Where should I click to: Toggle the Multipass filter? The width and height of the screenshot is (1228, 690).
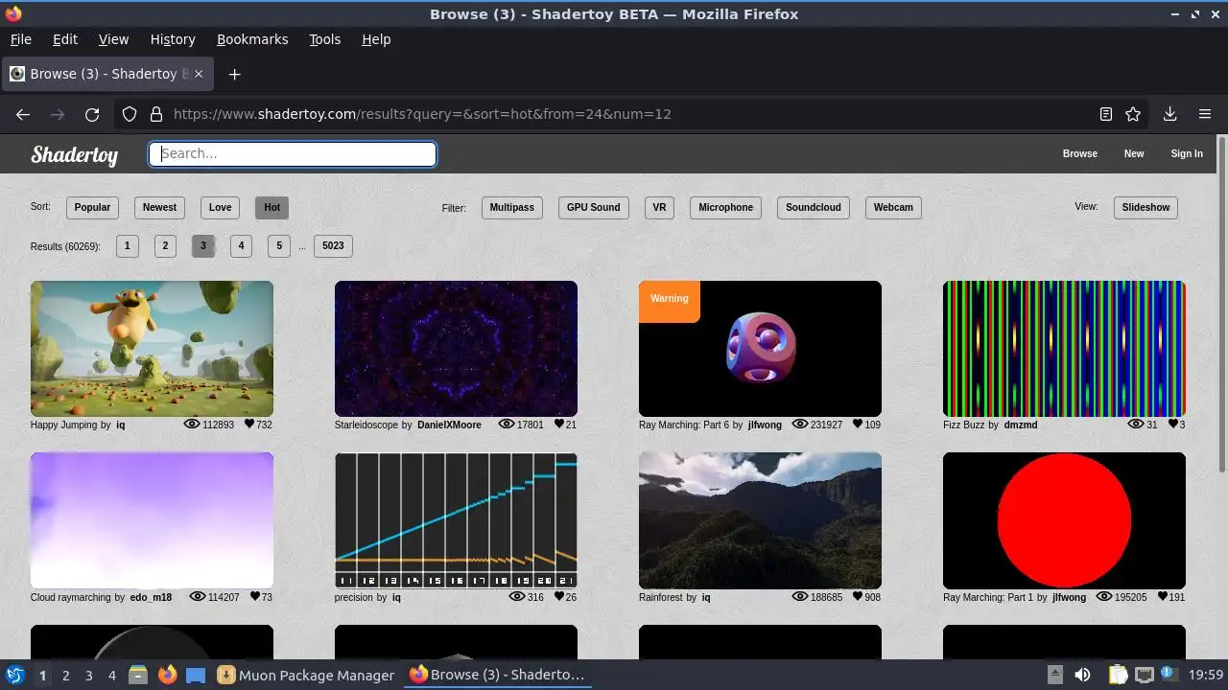512,207
